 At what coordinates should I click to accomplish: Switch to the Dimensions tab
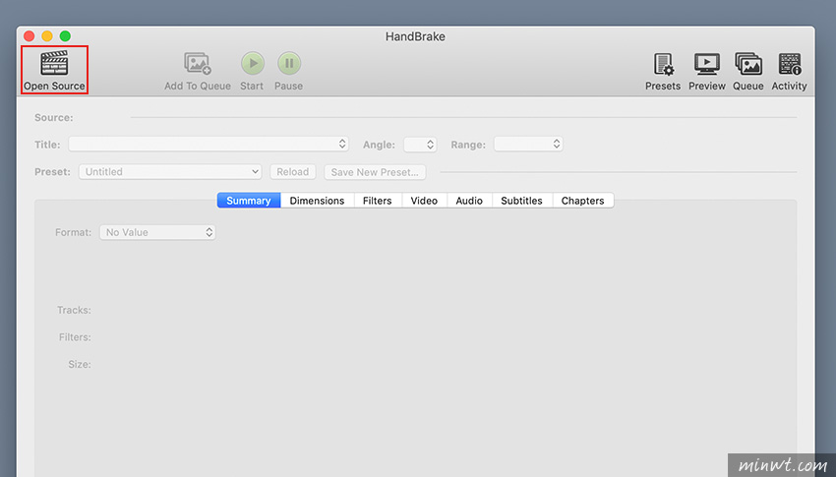click(x=318, y=201)
